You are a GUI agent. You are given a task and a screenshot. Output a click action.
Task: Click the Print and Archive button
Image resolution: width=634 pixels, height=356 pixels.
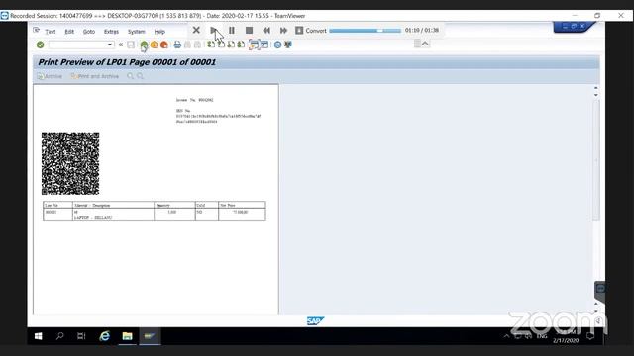(95, 76)
